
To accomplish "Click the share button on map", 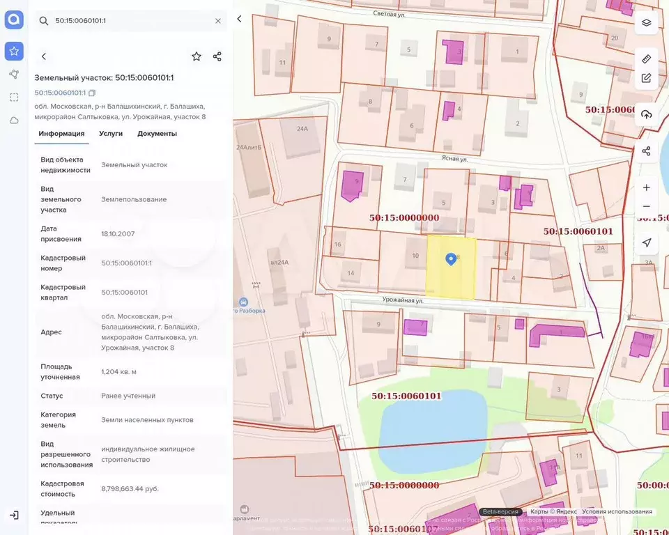I will click(x=647, y=151).
